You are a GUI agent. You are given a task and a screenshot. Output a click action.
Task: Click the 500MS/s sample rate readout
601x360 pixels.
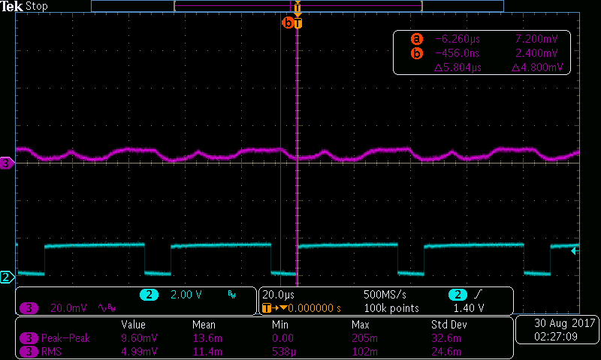383,294
